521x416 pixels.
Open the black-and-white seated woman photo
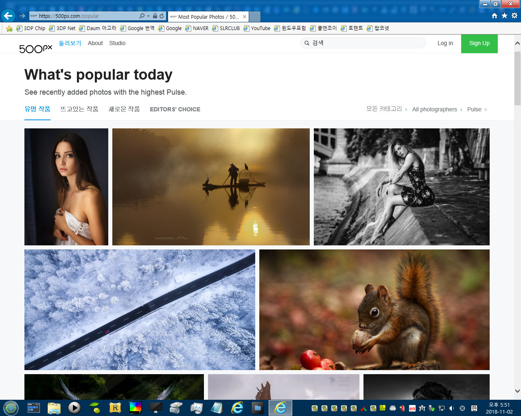402,187
